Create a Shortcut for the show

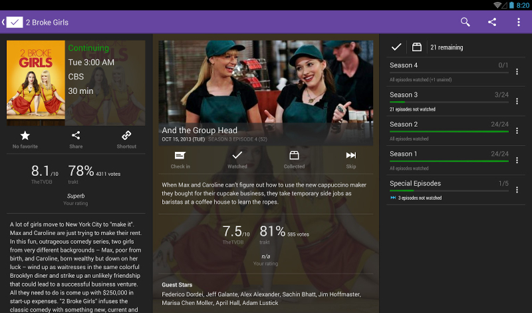click(x=126, y=139)
